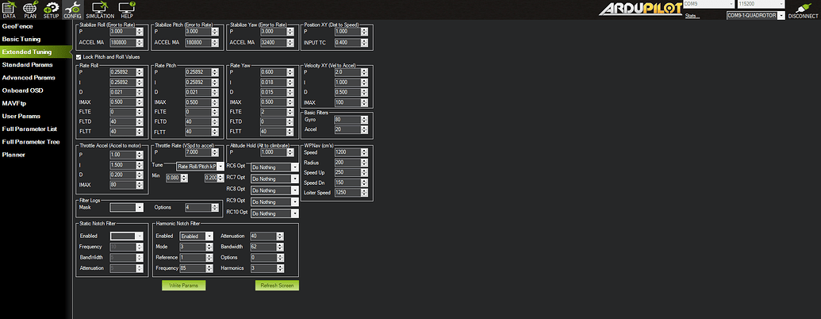
Task: Open the RC9 Opt dropdown
Action: click(x=274, y=202)
